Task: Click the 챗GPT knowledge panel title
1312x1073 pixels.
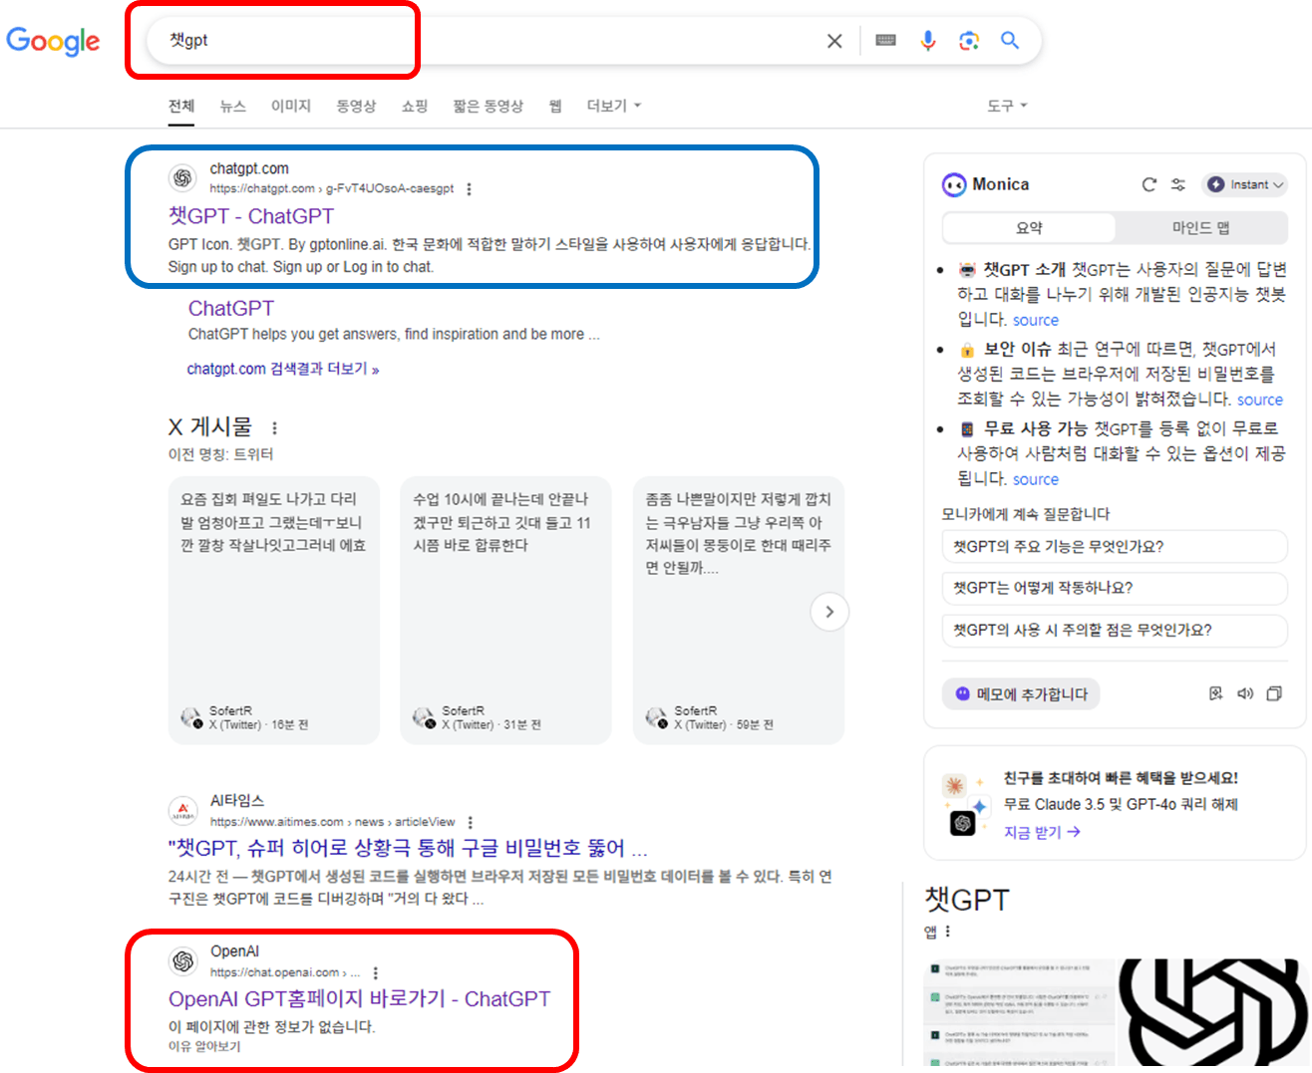Action: tap(967, 900)
